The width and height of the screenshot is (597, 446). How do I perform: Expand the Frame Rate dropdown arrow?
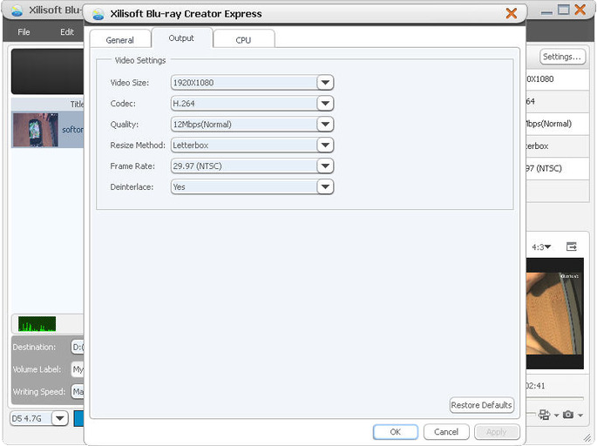point(325,166)
